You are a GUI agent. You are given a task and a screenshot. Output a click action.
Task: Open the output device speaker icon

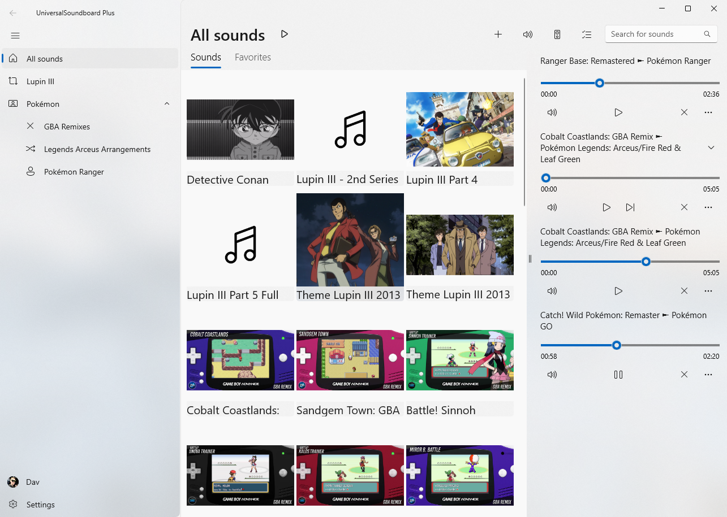coord(557,34)
